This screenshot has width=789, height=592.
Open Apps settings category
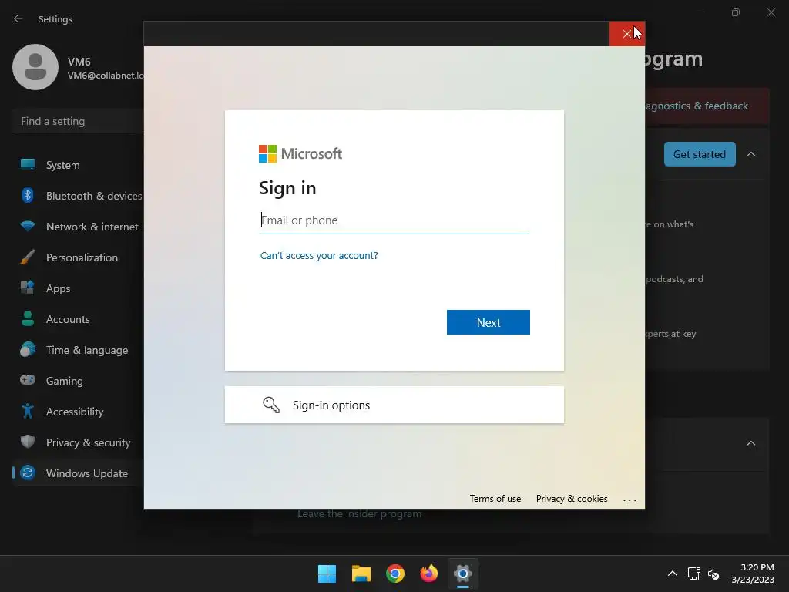click(x=78, y=288)
